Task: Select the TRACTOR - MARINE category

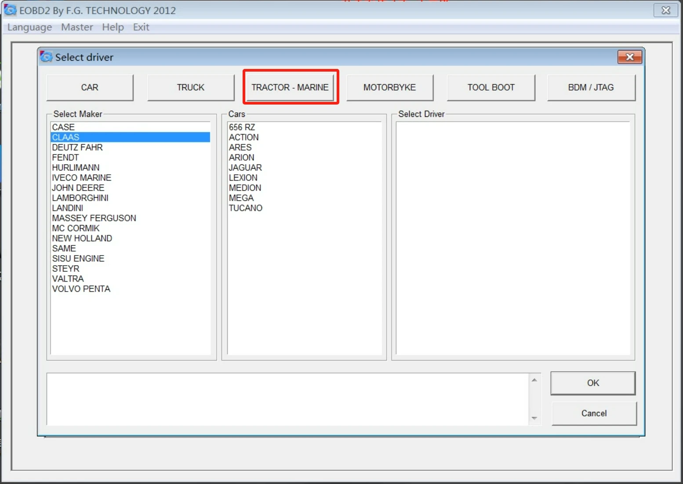Action: [x=290, y=87]
